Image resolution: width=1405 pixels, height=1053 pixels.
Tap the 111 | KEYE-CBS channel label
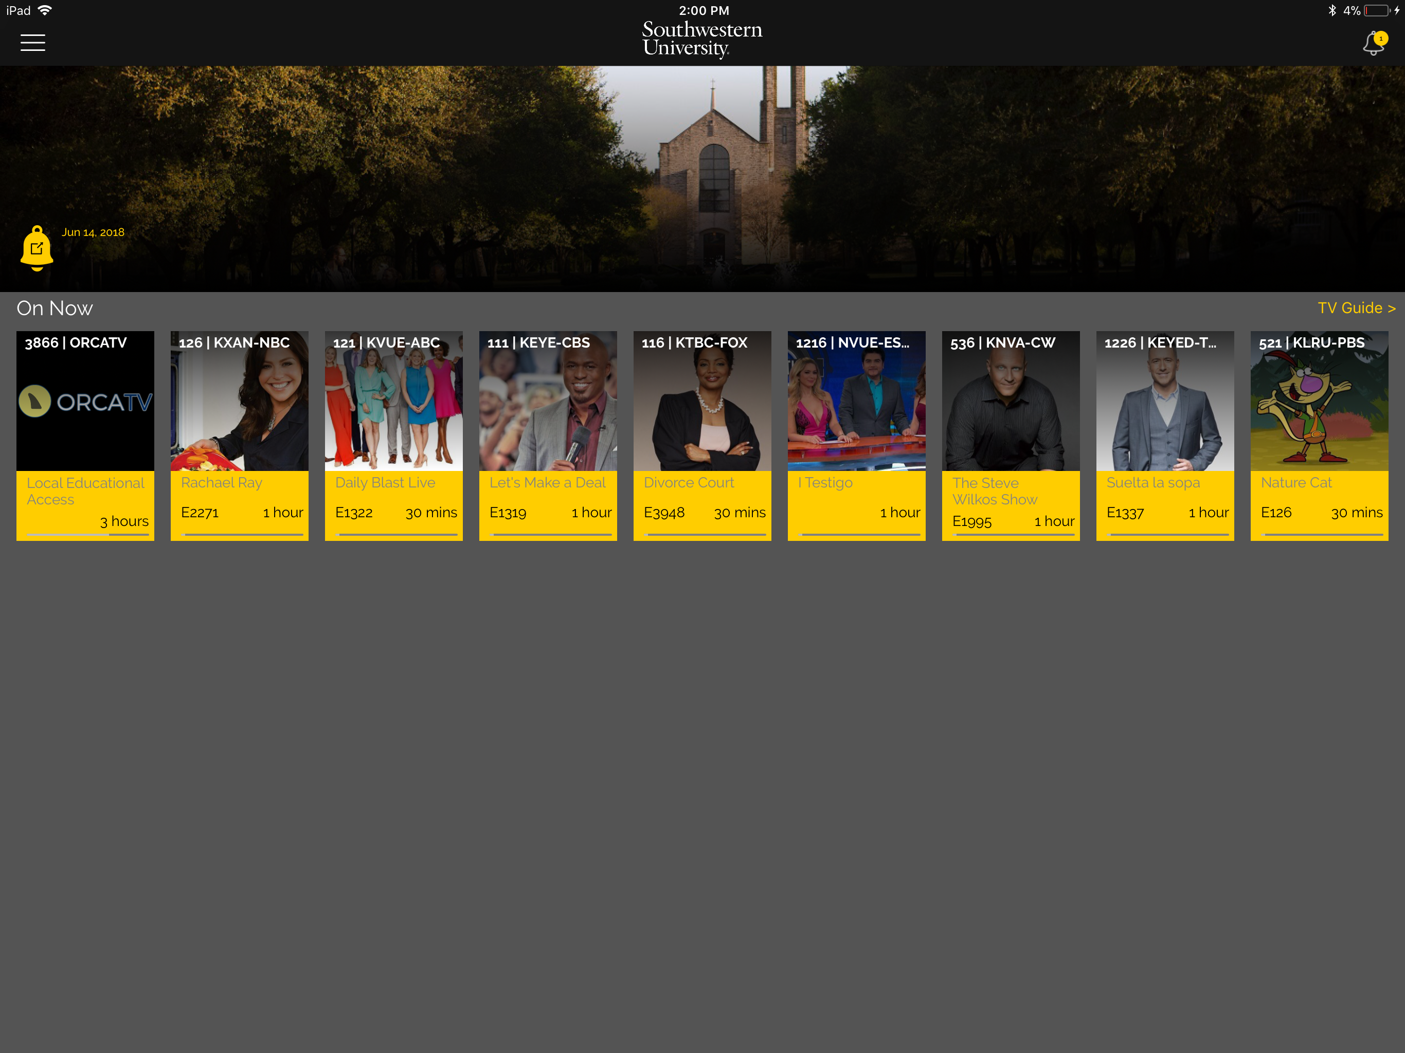coord(538,343)
